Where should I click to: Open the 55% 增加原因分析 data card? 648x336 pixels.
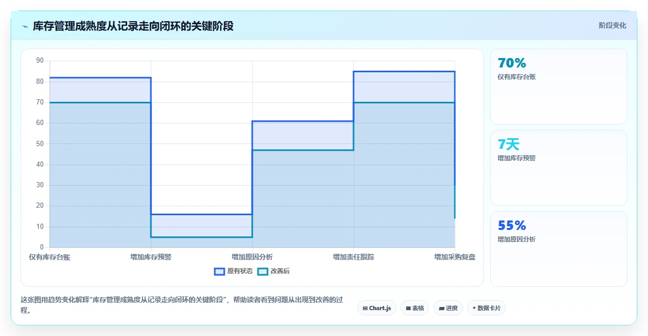point(559,249)
